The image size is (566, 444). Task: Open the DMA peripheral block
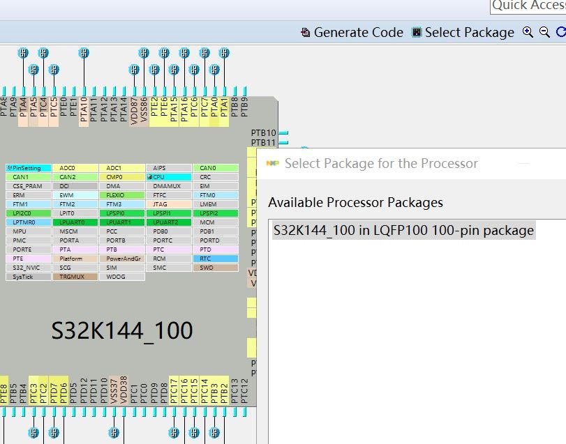coord(122,186)
